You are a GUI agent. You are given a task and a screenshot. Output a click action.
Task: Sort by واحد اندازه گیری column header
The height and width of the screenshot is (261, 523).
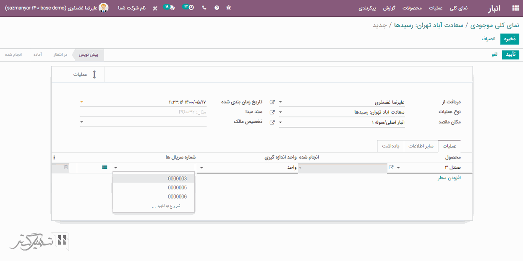click(x=280, y=158)
